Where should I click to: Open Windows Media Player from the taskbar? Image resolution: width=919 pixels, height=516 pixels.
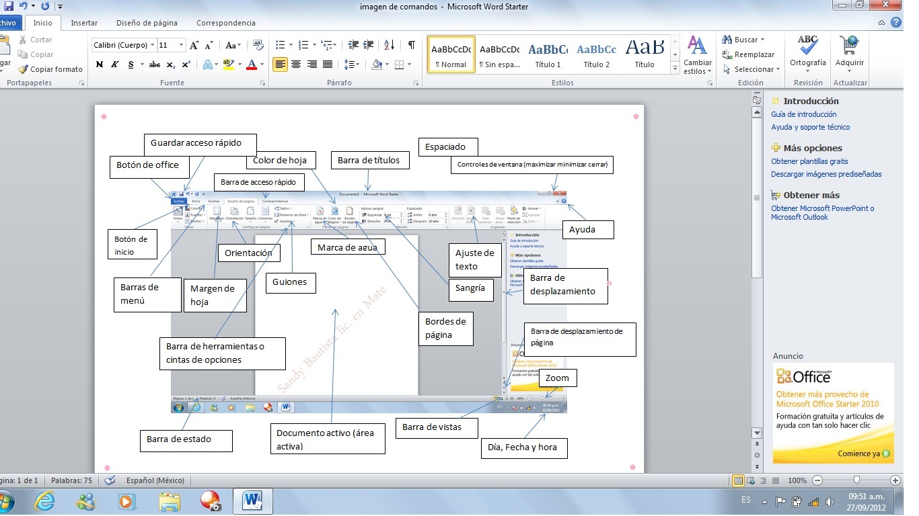click(126, 501)
